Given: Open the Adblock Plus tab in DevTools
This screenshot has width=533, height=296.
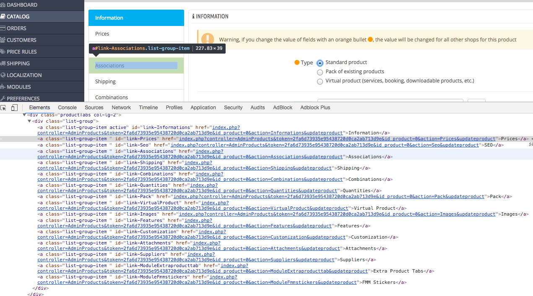Looking at the screenshot, I should (315, 108).
